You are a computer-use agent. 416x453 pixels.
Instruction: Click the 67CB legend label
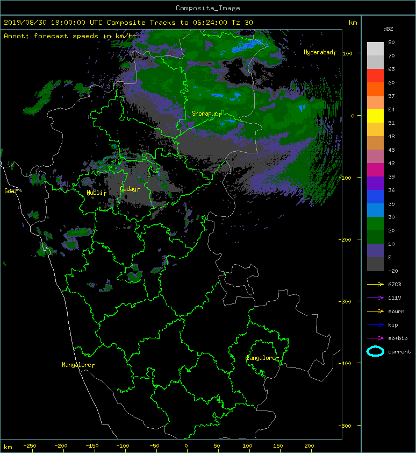(x=395, y=284)
